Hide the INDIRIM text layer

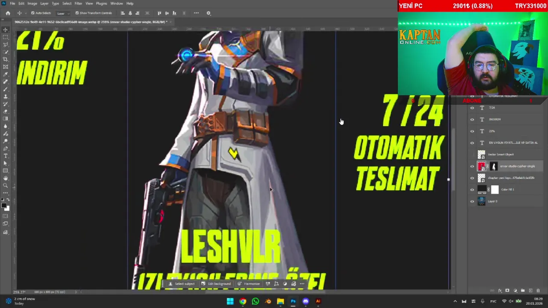point(472,119)
